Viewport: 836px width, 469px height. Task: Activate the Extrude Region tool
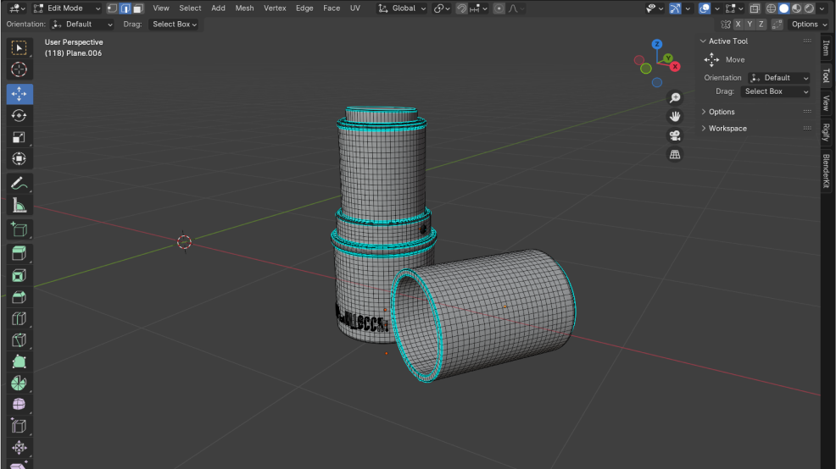click(x=19, y=252)
